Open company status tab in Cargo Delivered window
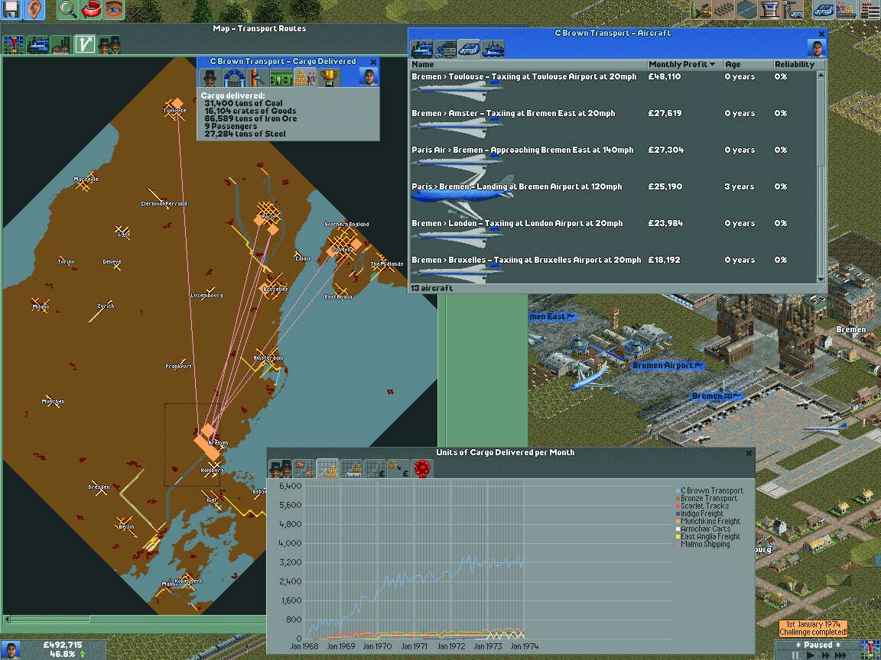 [x=210, y=77]
